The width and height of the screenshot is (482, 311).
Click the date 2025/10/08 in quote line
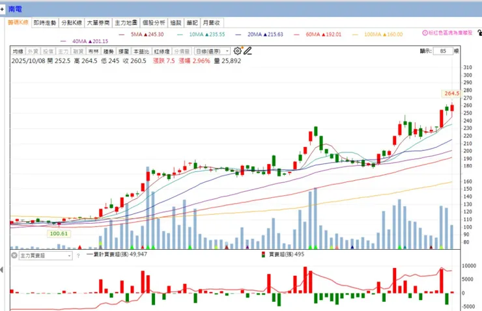28,61
